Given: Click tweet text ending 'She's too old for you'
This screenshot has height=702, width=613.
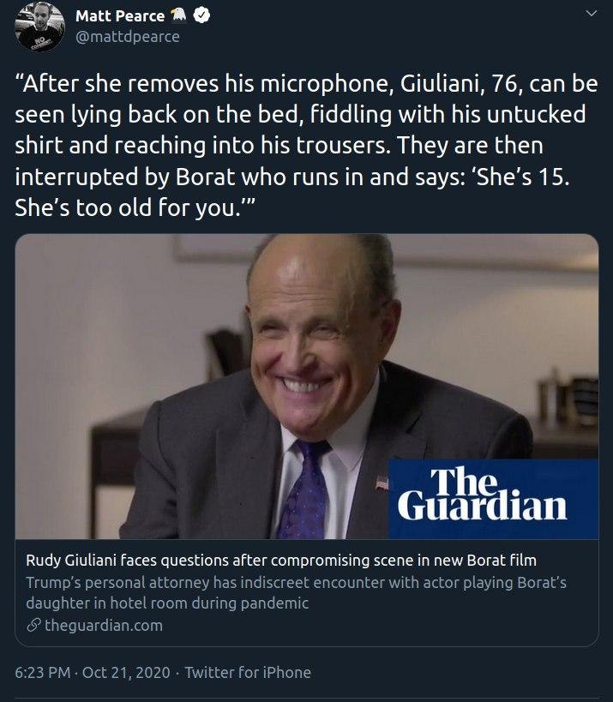Looking at the screenshot, I should pos(135,207).
